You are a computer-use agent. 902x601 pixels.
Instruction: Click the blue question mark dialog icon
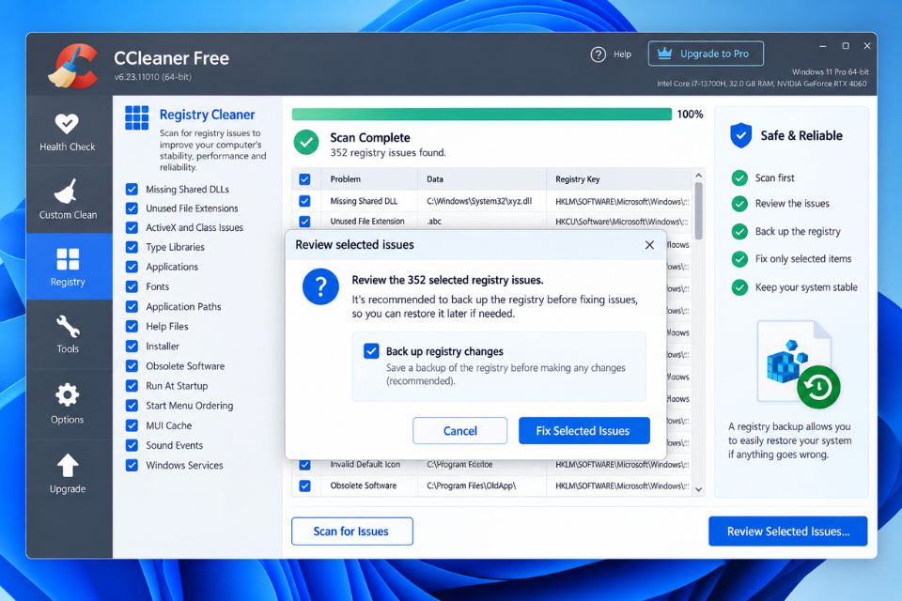click(x=320, y=286)
